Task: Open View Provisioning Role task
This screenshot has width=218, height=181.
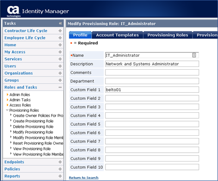Action: pos(32,149)
